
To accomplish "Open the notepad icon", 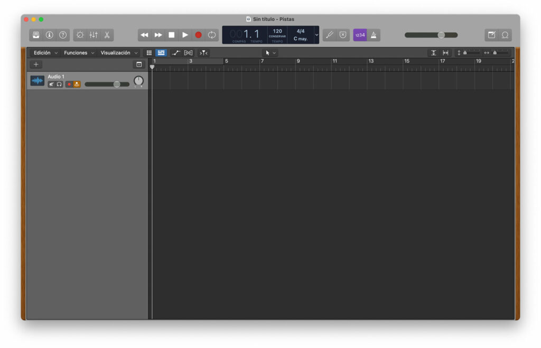I will [x=491, y=35].
